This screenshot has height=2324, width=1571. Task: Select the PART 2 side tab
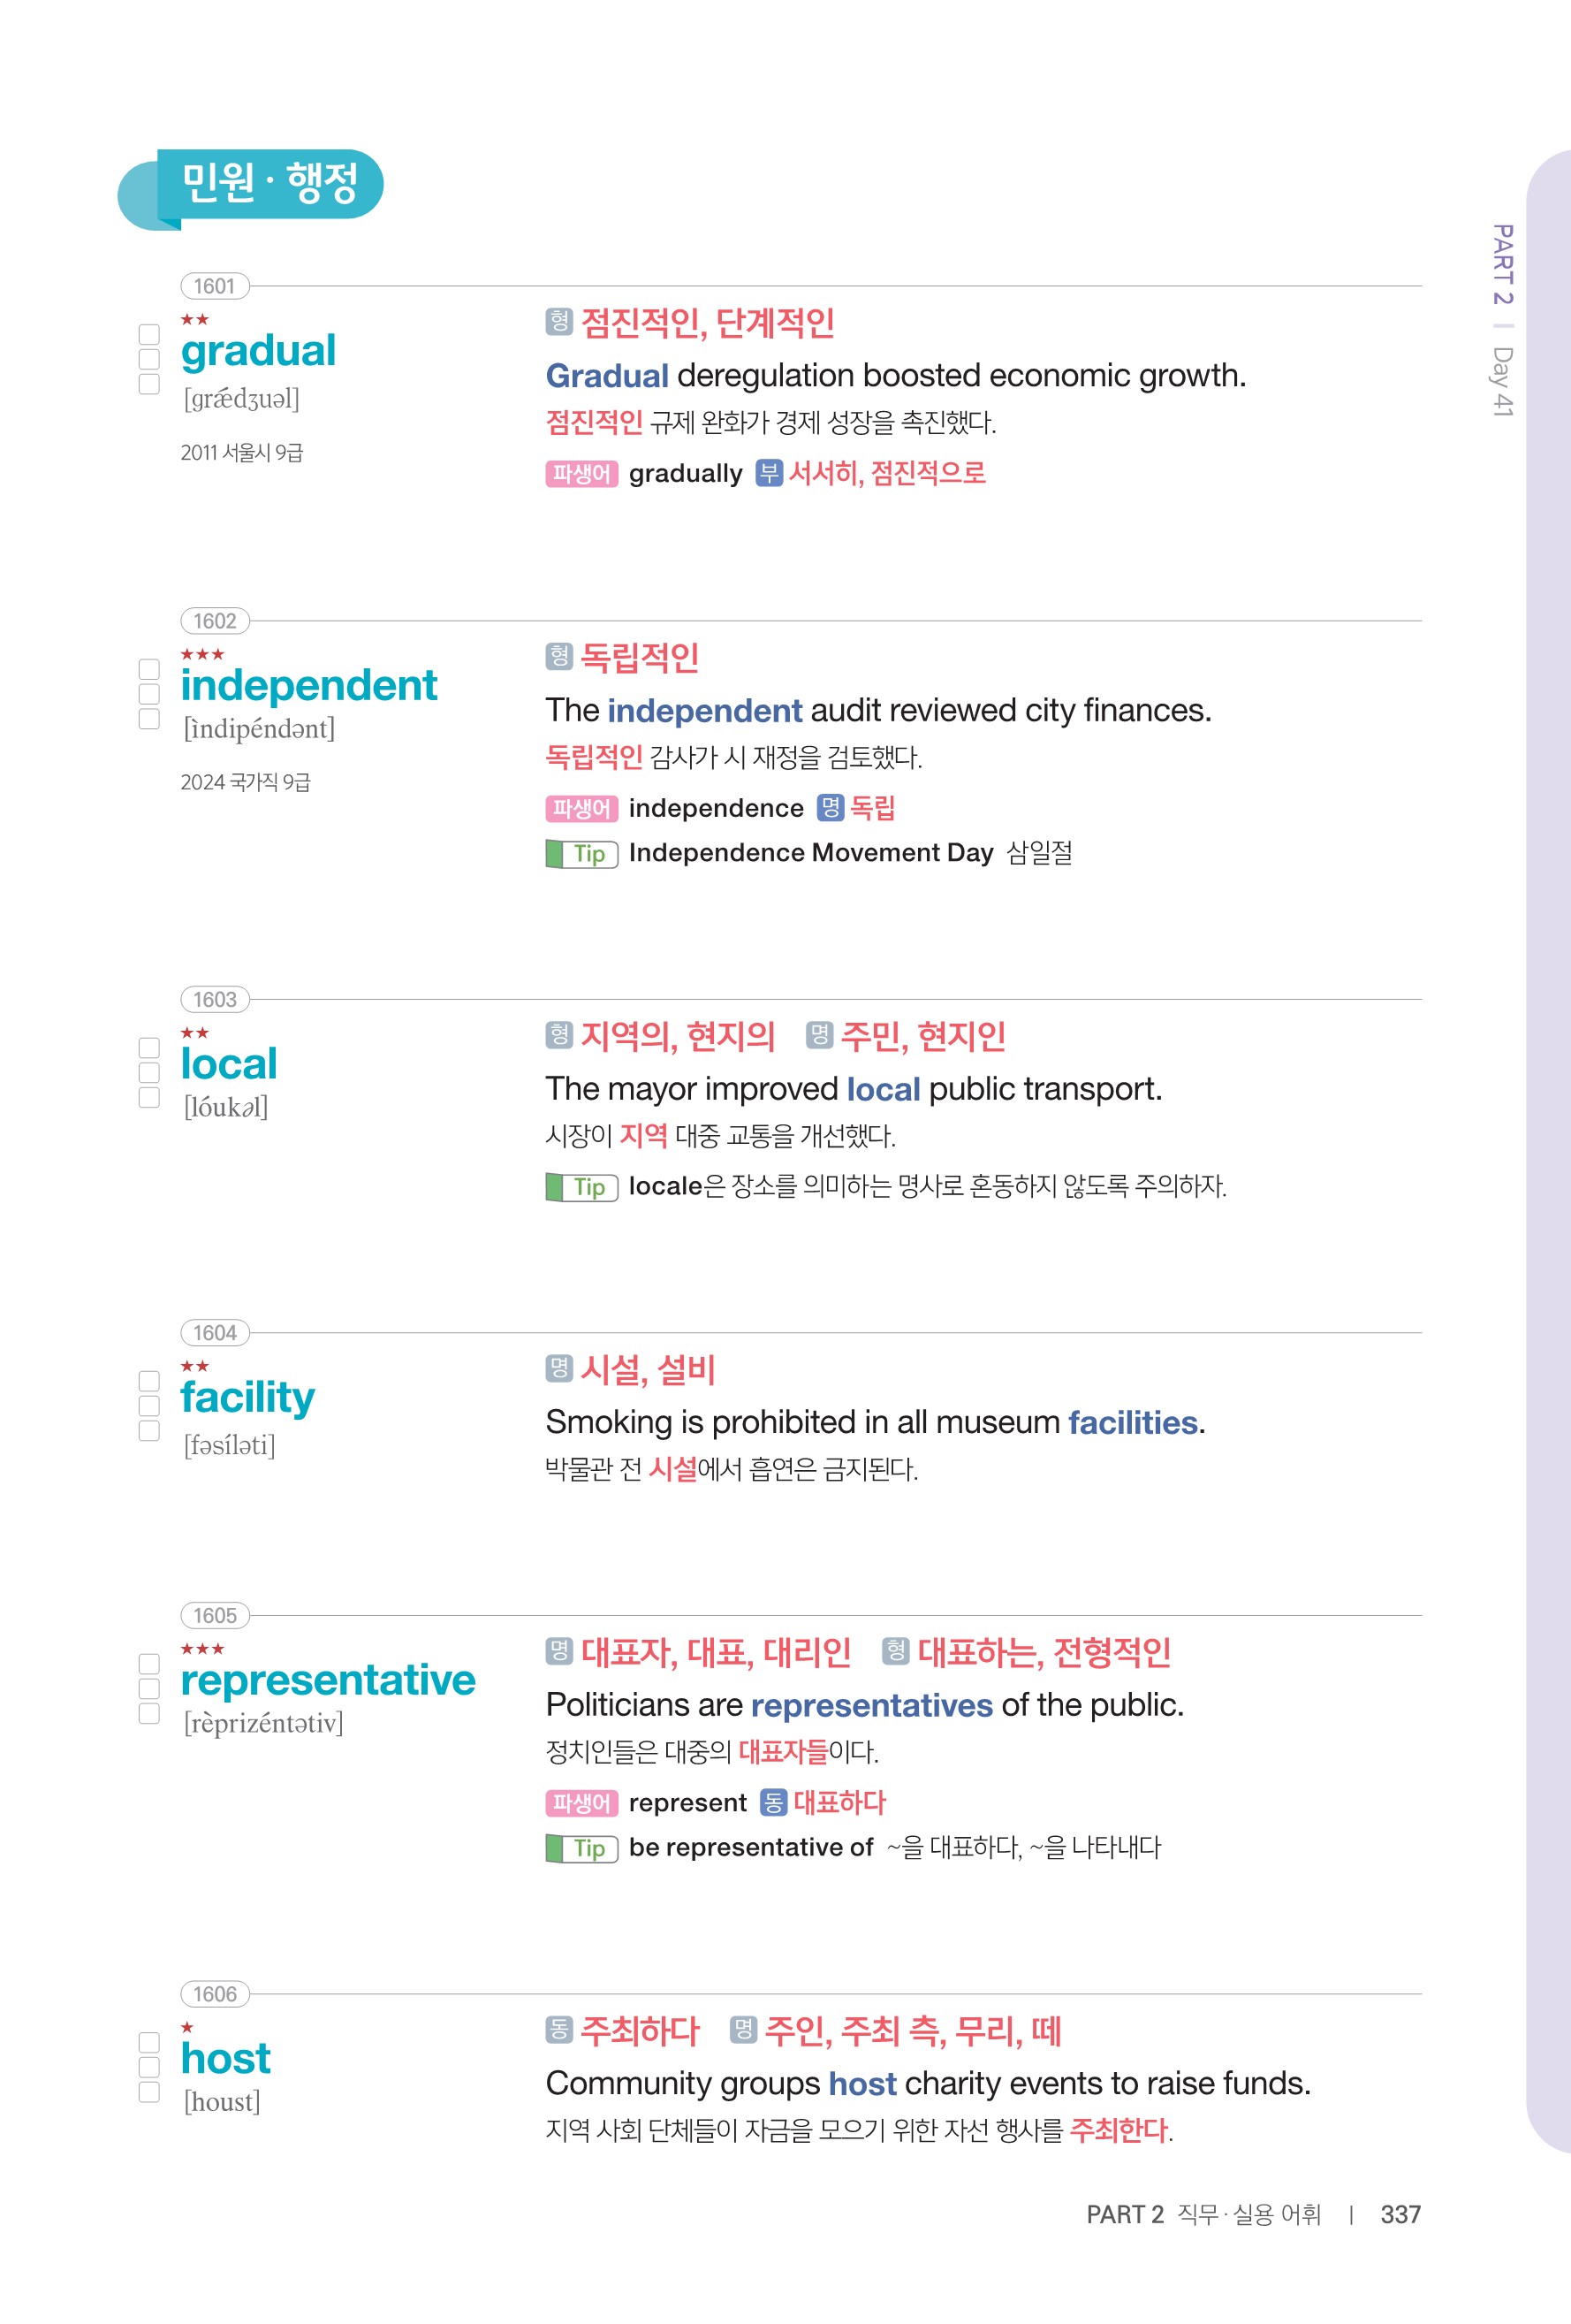1502,264
